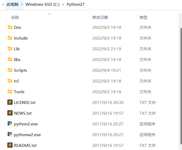Screen dimensions: 182x150
Task: Click the README.txt date 2017/9/16 19:57
Action: tap(108, 146)
